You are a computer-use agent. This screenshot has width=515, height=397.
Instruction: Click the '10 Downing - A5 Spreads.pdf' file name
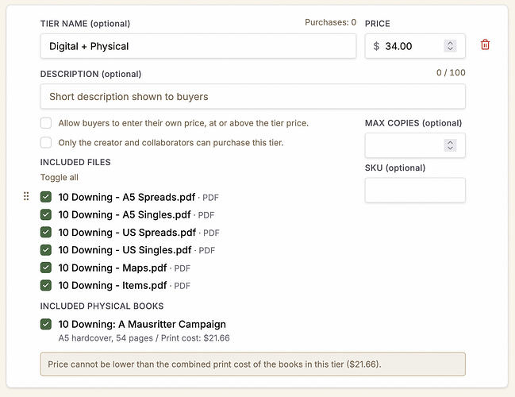(x=127, y=197)
